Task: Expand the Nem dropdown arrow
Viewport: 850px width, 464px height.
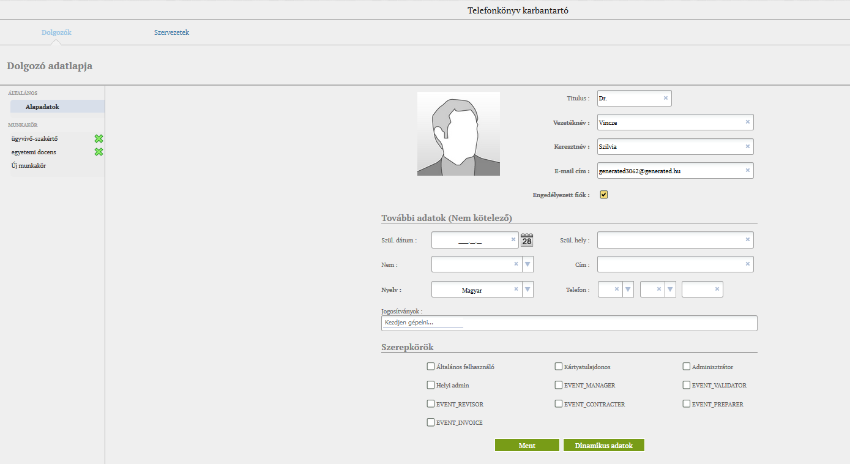Action: 528,264
